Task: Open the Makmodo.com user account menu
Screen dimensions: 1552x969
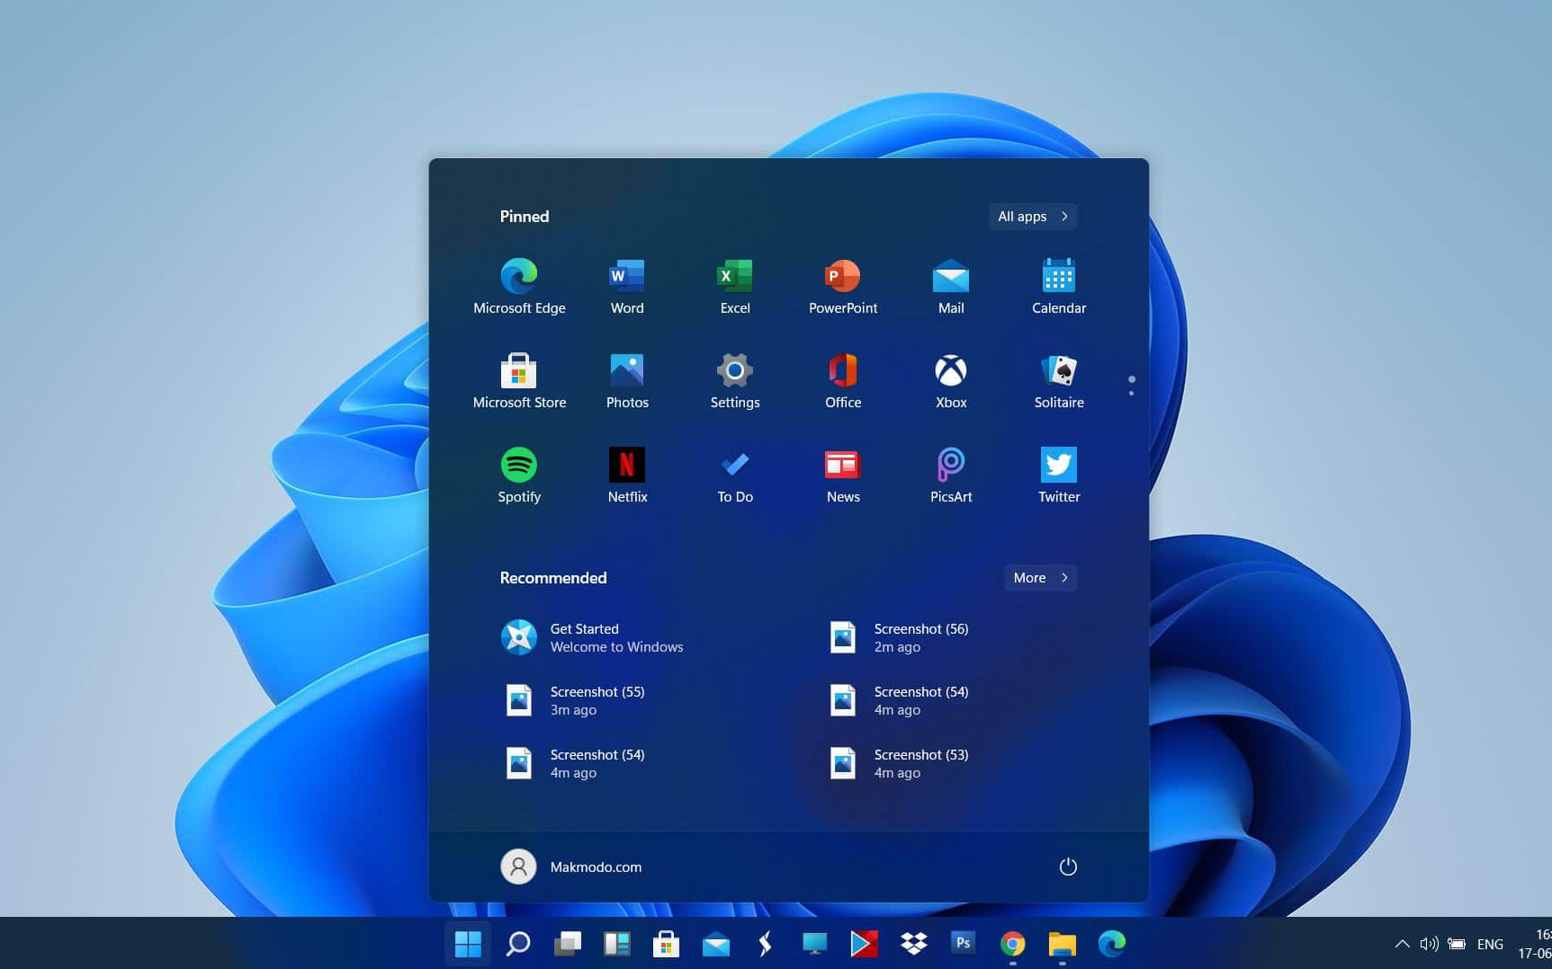Action: point(571,867)
